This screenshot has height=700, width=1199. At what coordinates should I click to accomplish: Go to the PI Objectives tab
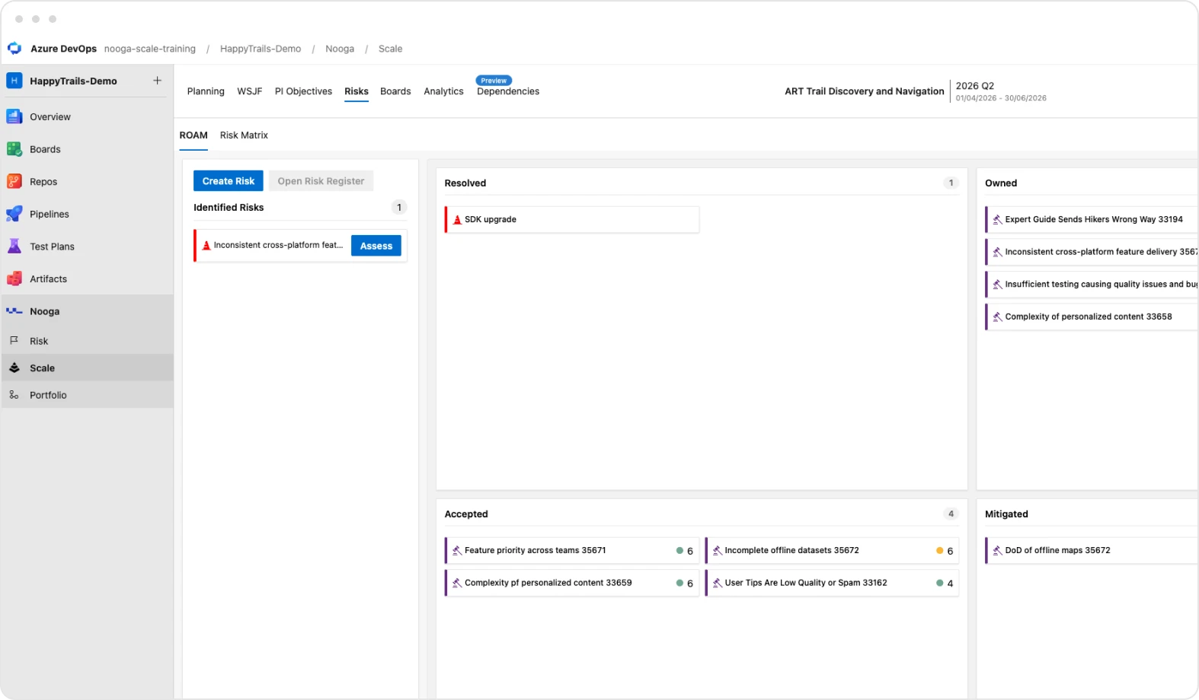(x=303, y=91)
